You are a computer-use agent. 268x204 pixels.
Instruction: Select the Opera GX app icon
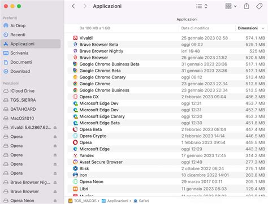coord(75,97)
